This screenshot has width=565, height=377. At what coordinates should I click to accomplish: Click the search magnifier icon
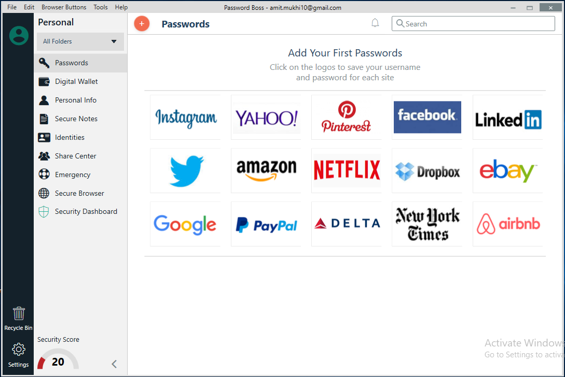(x=400, y=23)
